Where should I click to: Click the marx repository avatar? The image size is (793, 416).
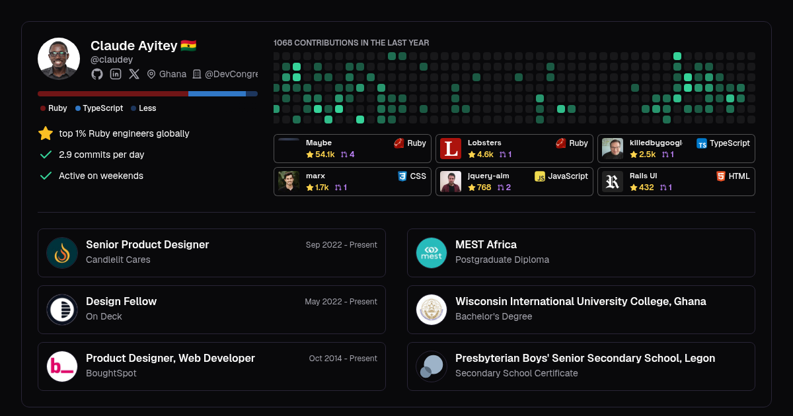tap(289, 182)
